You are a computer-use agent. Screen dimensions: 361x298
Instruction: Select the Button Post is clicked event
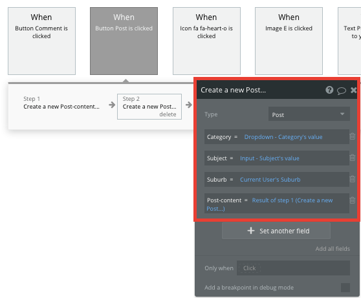[x=124, y=41]
